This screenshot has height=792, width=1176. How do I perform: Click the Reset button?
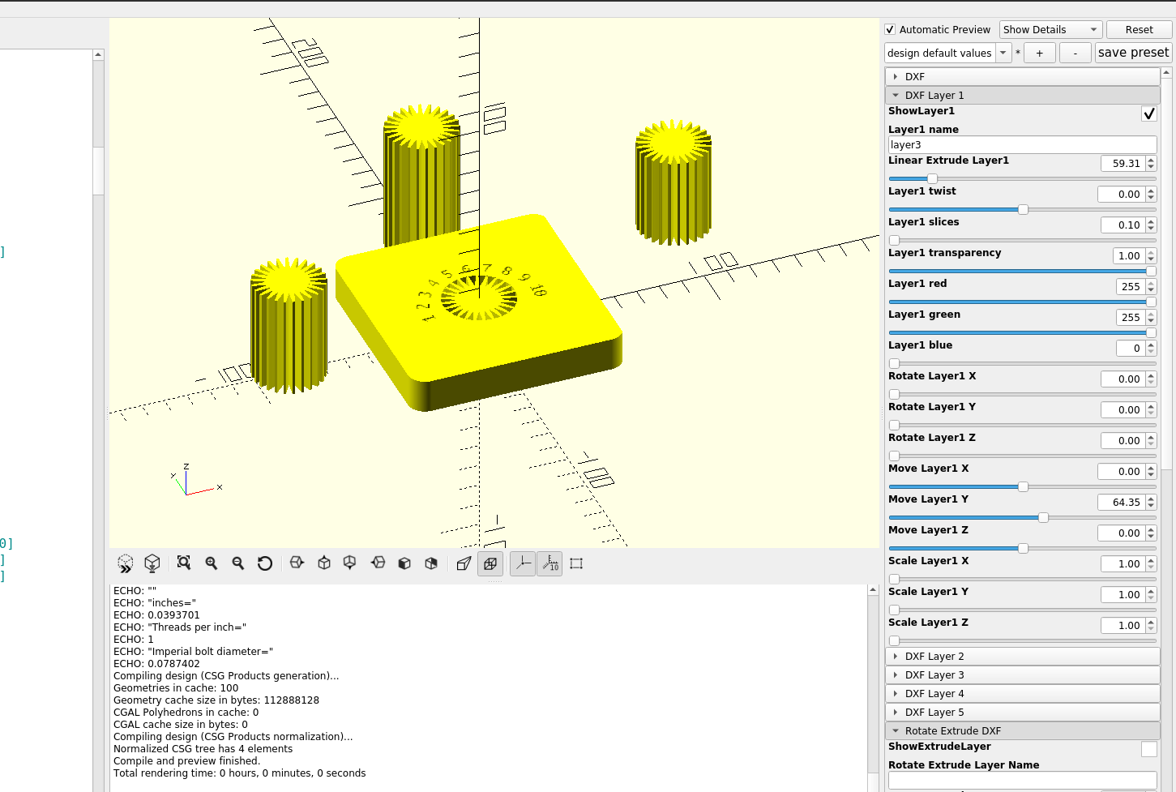[x=1139, y=30]
